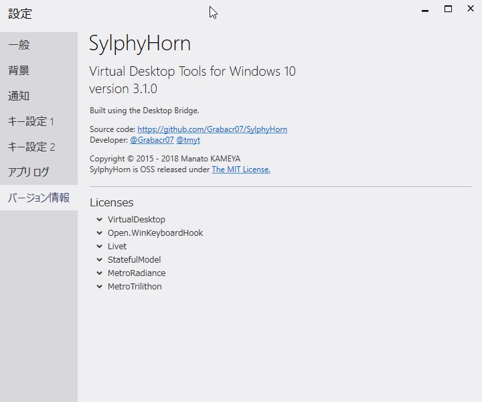Image resolution: width=482 pixels, height=402 pixels.
Task: Expand the StatefulModel license chevron
Action: click(x=99, y=260)
